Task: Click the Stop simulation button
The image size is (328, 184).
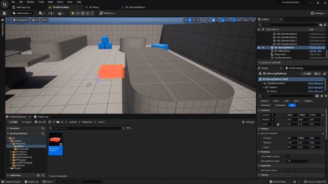Action: (83, 13)
